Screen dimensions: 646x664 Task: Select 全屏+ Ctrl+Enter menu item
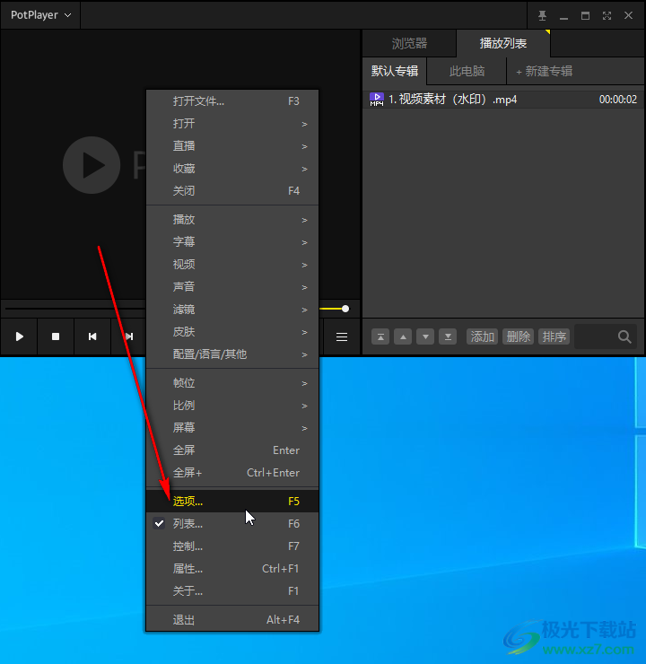(x=232, y=473)
